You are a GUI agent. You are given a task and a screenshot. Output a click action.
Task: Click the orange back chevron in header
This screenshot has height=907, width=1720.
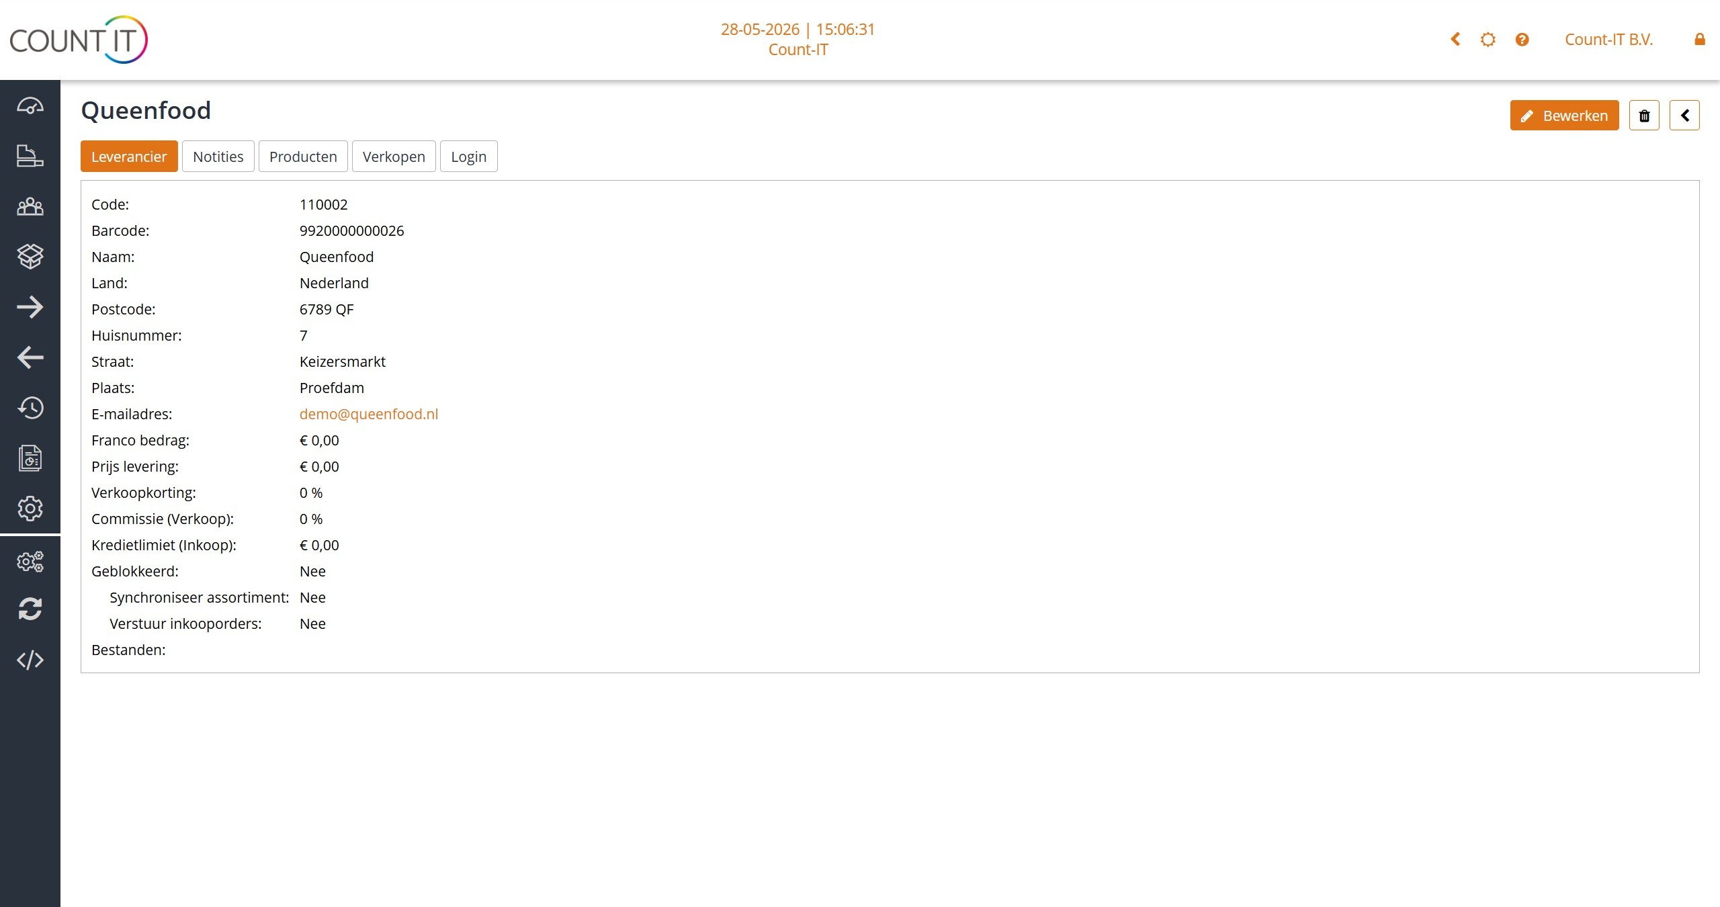[x=1455, y=40]
